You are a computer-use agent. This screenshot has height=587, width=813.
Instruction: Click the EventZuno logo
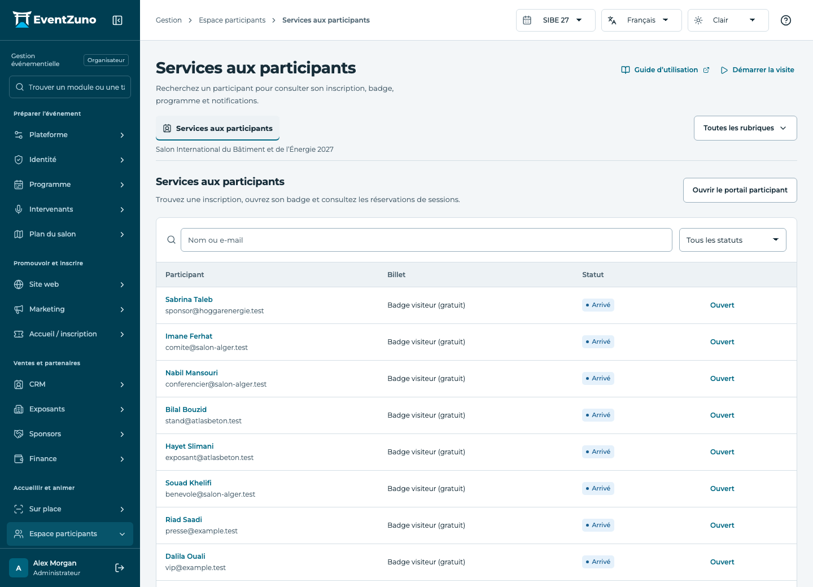tap(55, 20)
